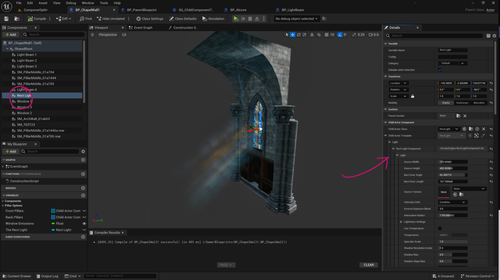Select the Scale tool in the viewport toolbar
The height and width of the screenshot is (280, 500).
(x=304, y=34)
